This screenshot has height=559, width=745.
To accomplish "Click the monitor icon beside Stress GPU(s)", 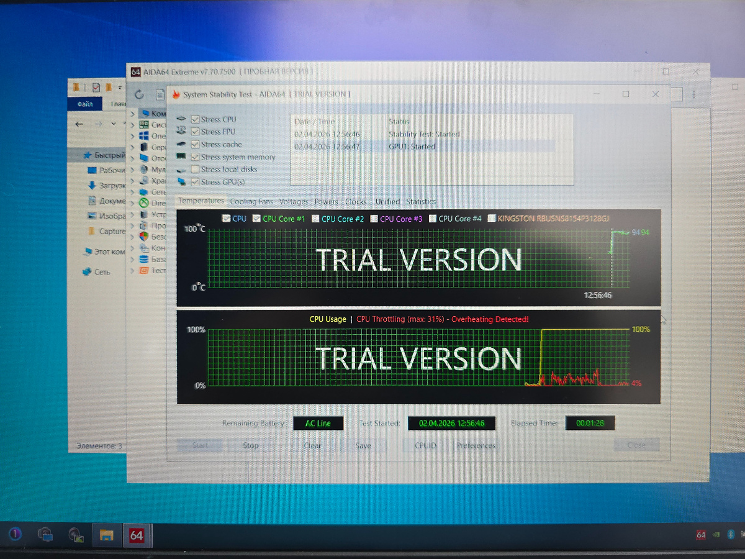I will [181, 182].
